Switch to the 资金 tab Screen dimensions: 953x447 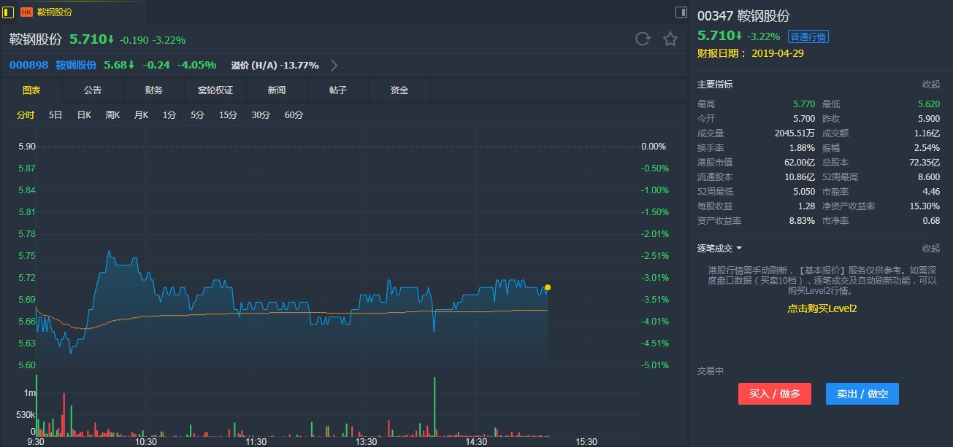(x=399, y=90)
